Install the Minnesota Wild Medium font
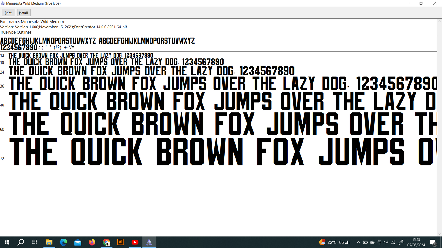442x248 pixels. pyautogui.click(x=24, y=13)
